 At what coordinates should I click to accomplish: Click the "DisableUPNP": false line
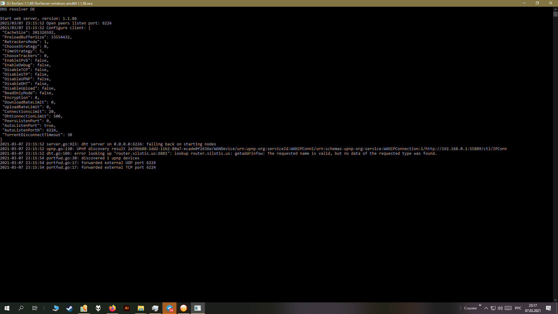coord(27,79)
